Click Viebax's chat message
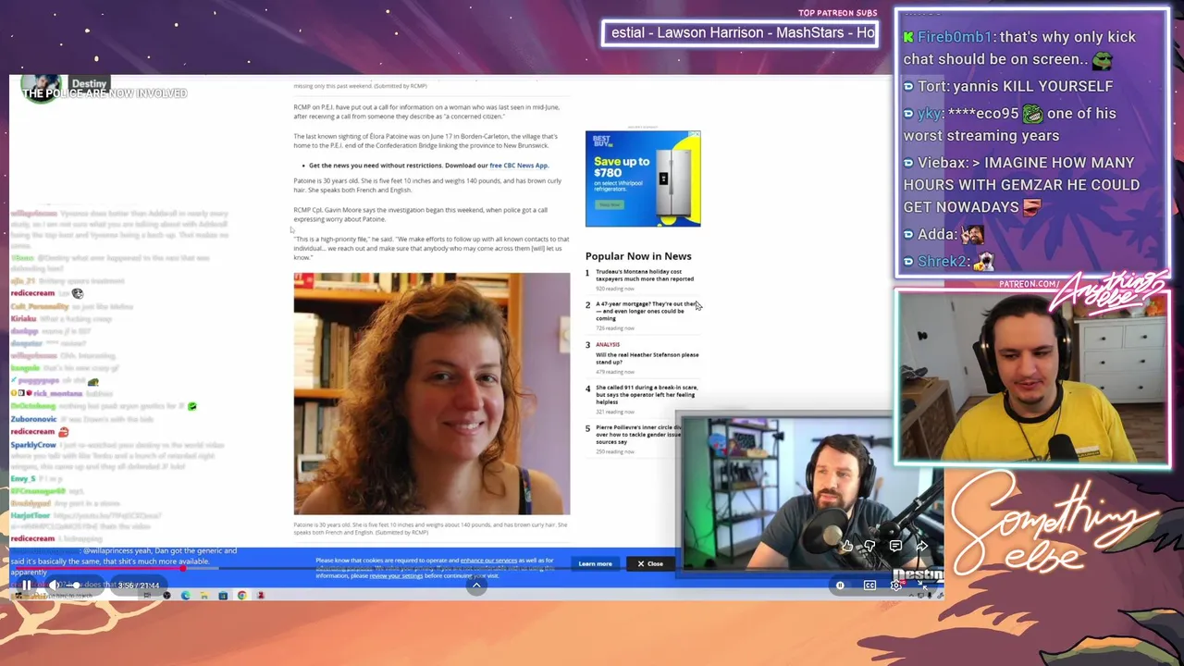The height and width of the screenshot is (666, 1184). [1021, 185]
